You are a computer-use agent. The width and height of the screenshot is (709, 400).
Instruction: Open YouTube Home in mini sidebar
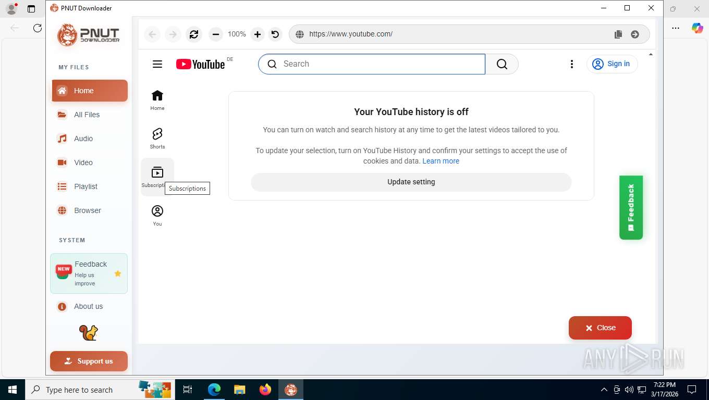point(157,100)
